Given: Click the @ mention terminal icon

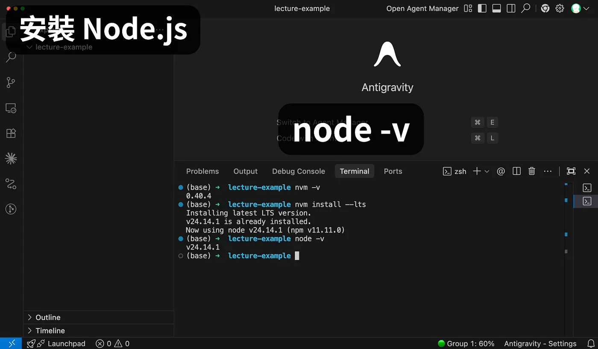Looking at the screenshot, I should (501, 171).
